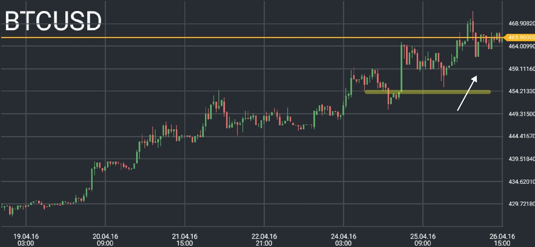This screenshot has width=535, height=247.
Task: Click the 21.04.16 15:00 time label
Action: (x=185, y=240)
